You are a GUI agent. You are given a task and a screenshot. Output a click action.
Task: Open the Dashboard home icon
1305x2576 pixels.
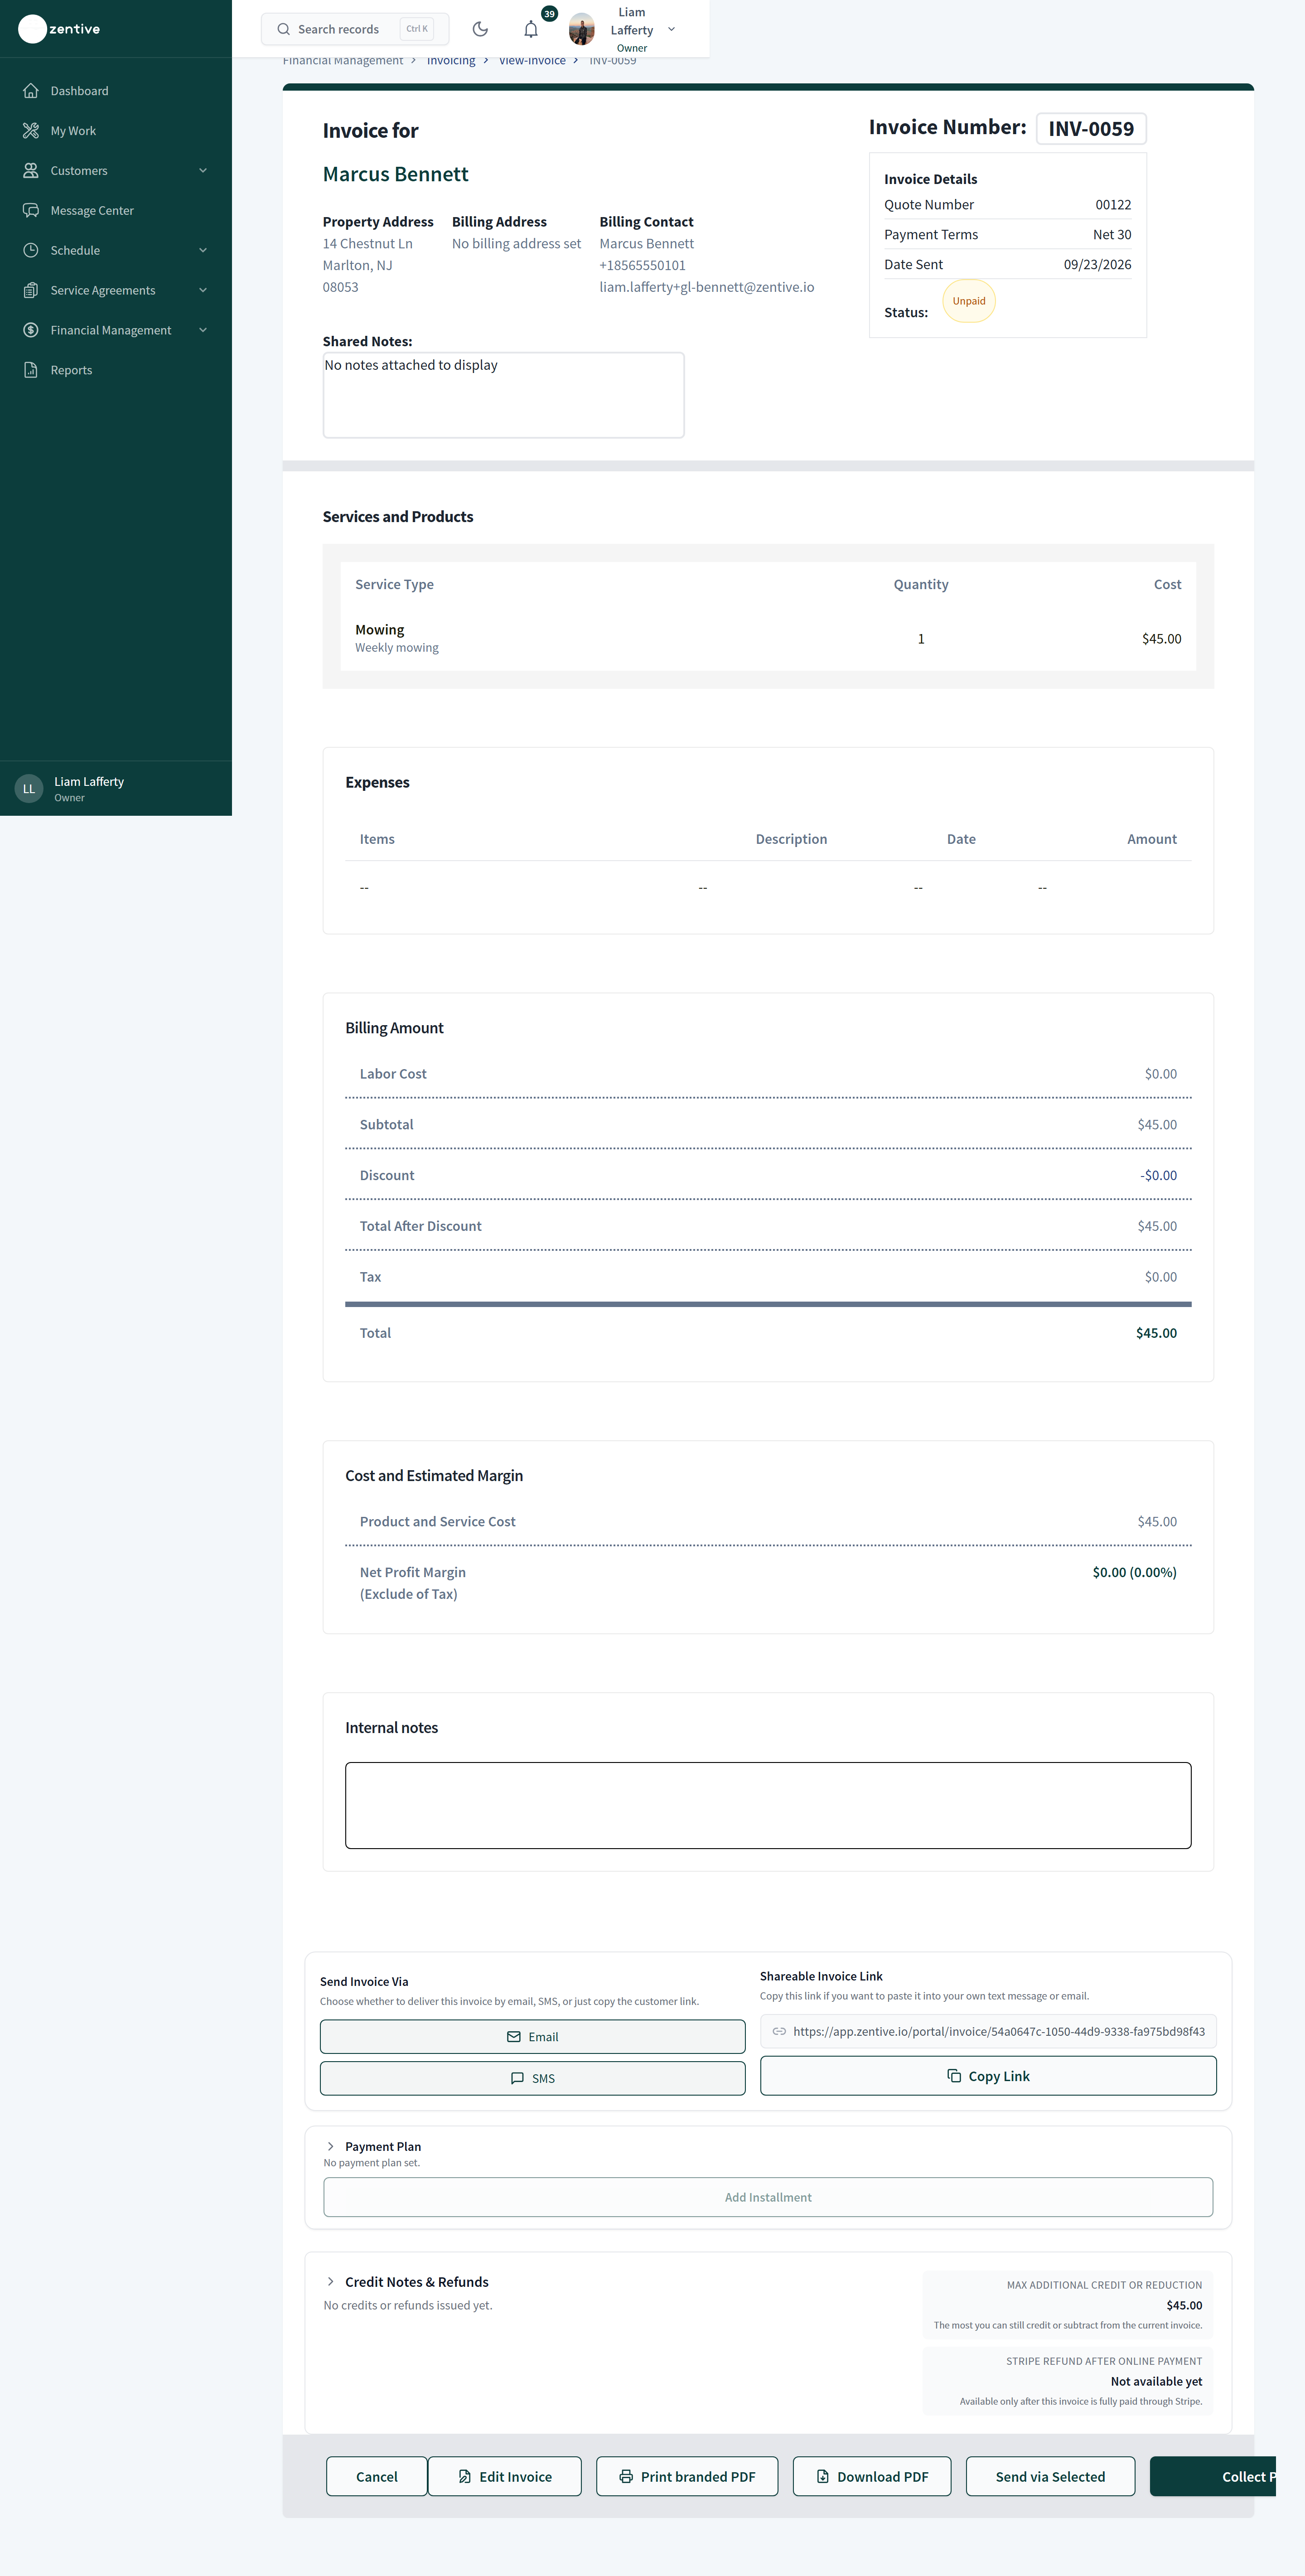[x=31, y=91]
